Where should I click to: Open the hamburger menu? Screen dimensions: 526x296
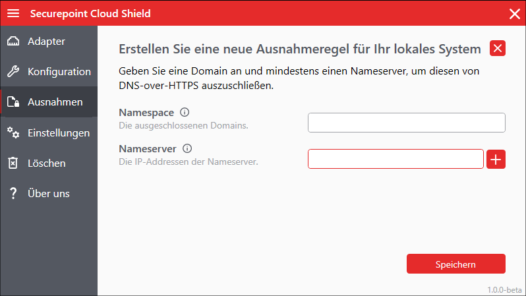coord(13,13)
